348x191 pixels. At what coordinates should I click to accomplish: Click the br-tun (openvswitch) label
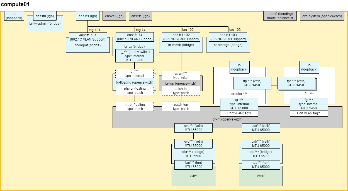[x=181, y=84]
